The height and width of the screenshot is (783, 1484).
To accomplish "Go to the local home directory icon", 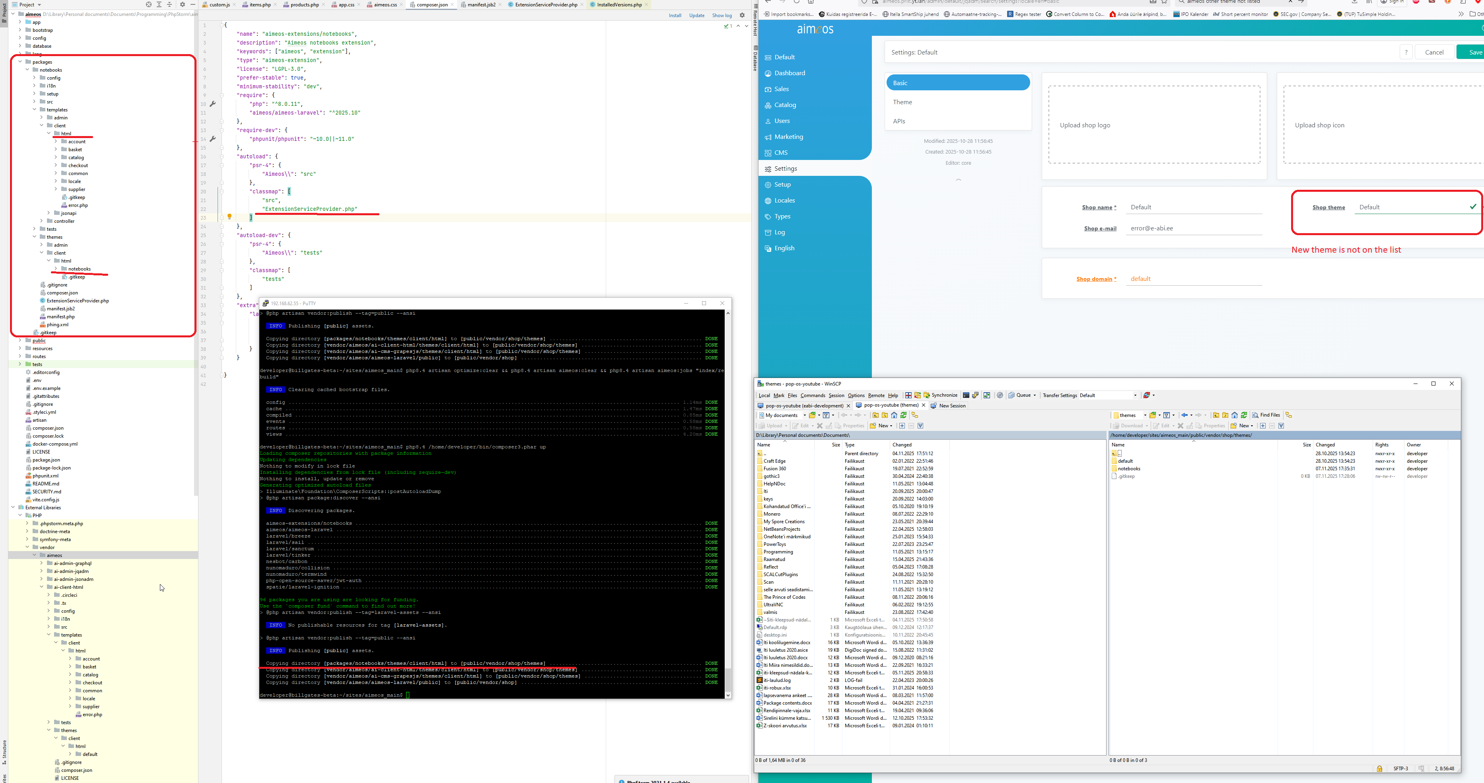I will (894, 415).
